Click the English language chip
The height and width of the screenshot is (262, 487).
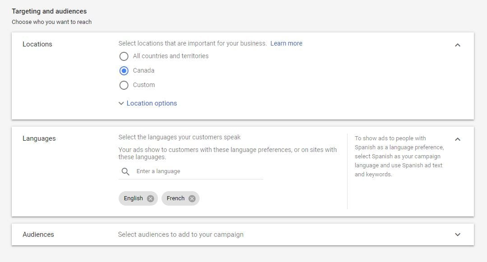[x=134, y=198]
